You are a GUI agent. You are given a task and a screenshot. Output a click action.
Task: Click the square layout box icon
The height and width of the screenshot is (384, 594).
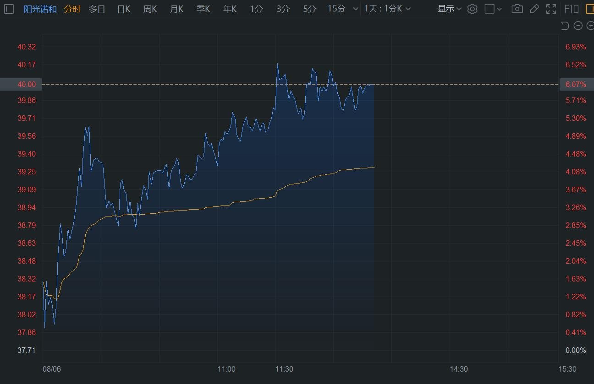point(489,9)
